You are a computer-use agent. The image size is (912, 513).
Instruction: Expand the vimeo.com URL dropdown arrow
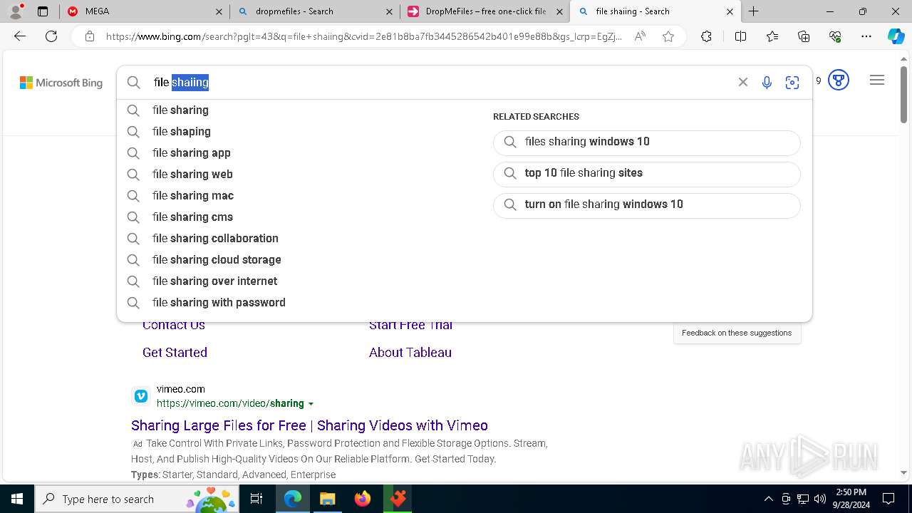(311, 404)
